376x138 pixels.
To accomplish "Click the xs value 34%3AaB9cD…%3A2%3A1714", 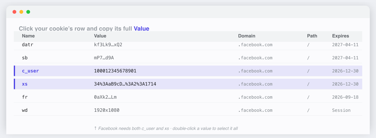I will coord(125,84).
